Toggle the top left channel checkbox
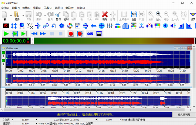The height and width of the screenshot is (125, 196). click(4, 53)
